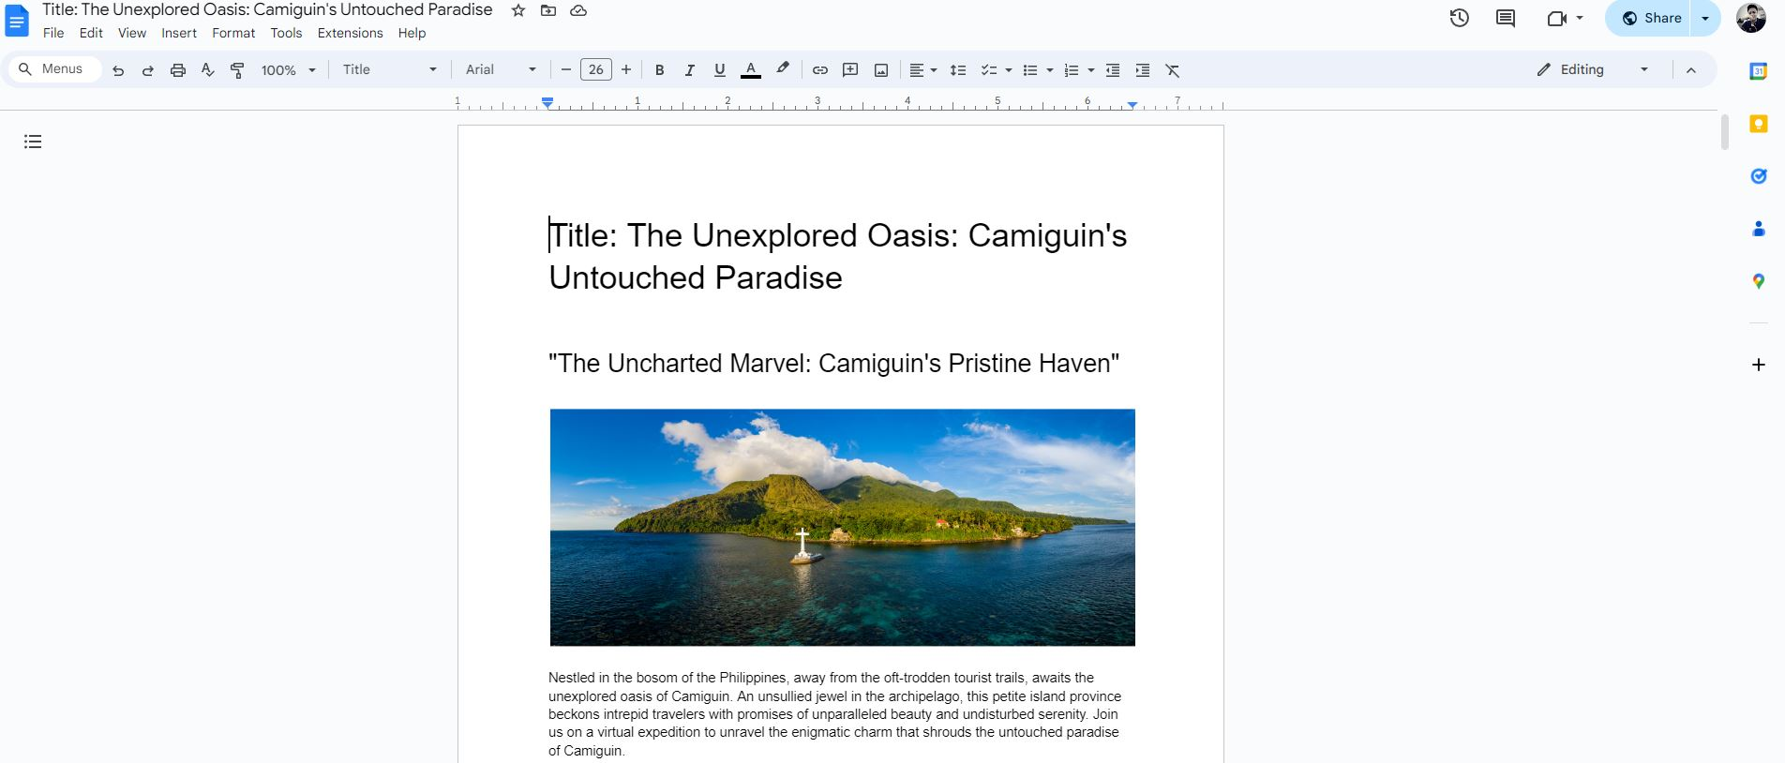Image resolution: width=1785 pixels, height=763 pixels.
Task: Open the Insert menu
Action: [179, 33]
